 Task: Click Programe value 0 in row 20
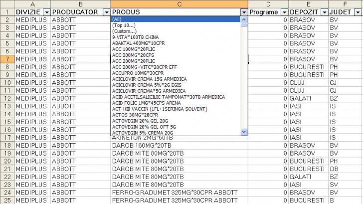pos(268,161)
